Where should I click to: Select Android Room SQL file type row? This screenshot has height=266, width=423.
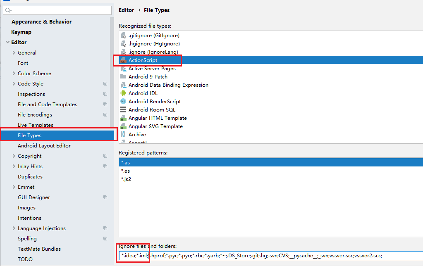[x=271, y=110]
